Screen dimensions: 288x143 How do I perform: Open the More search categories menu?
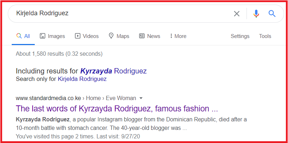pos(178,36)
